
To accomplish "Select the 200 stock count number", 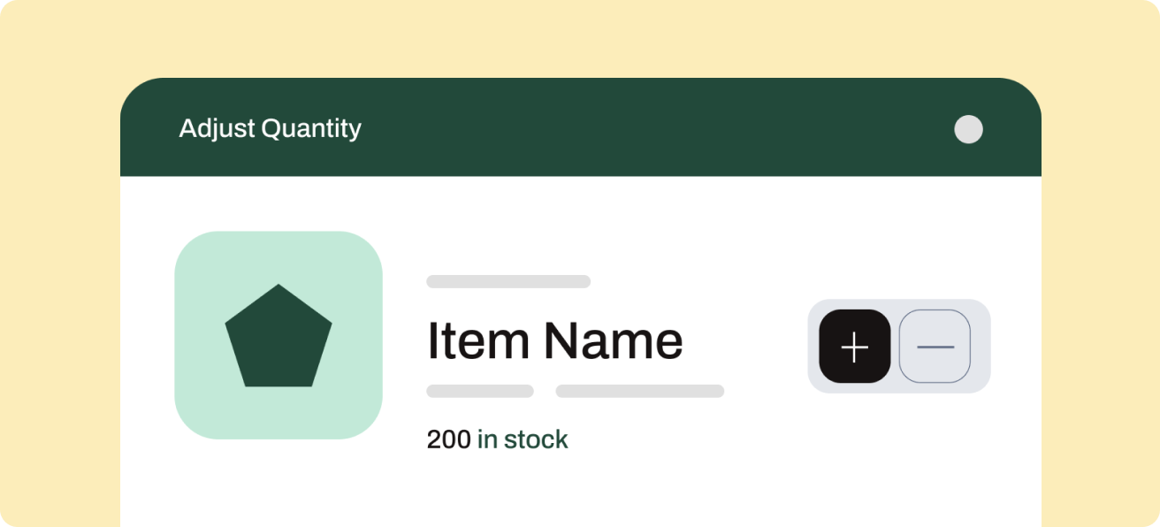I will click(449, 439).
